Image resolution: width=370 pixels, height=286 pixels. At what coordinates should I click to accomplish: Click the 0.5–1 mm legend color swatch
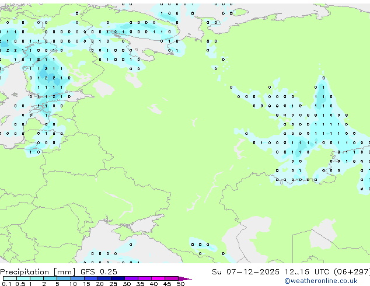point(23,278)
